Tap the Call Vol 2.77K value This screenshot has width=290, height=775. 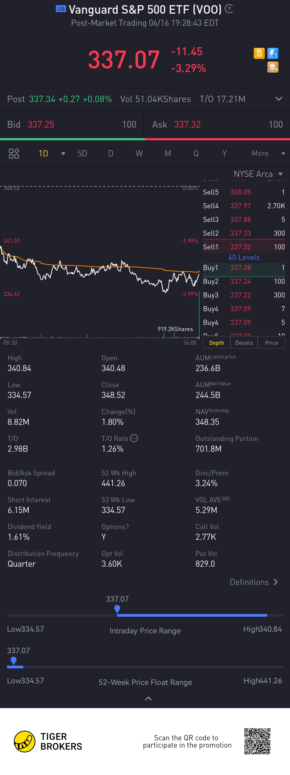pos(206,537)
